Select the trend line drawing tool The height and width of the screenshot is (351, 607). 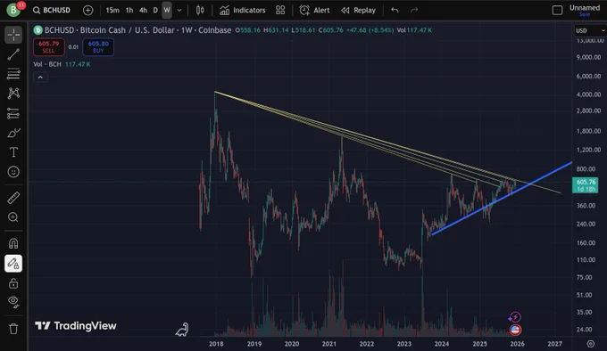click(13, 54)
